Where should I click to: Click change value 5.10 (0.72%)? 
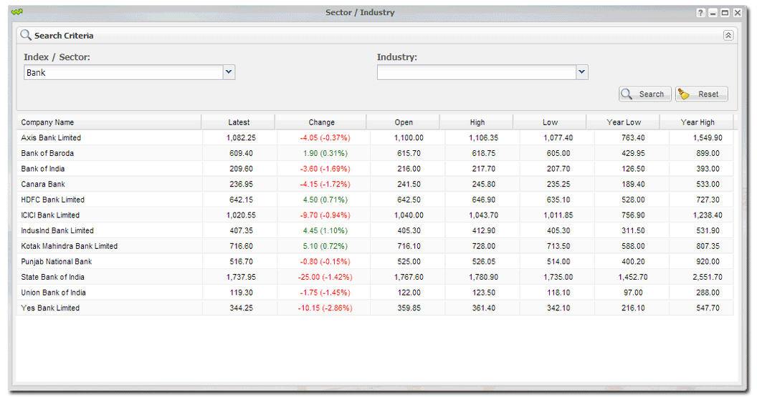[x=325, y=246]
